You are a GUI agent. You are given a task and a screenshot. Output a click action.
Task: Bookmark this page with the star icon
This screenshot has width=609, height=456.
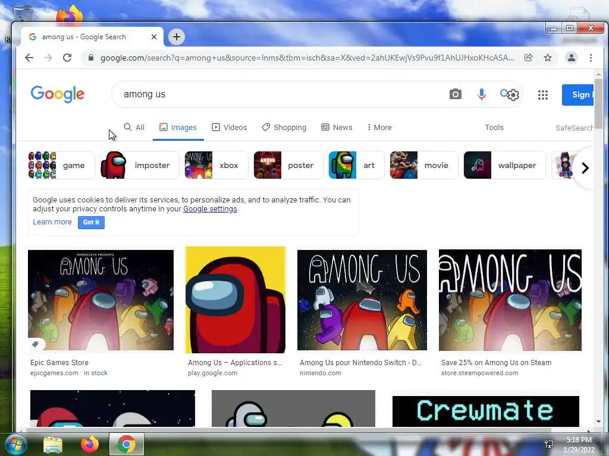pyautogui.click(x=548, y=58)
